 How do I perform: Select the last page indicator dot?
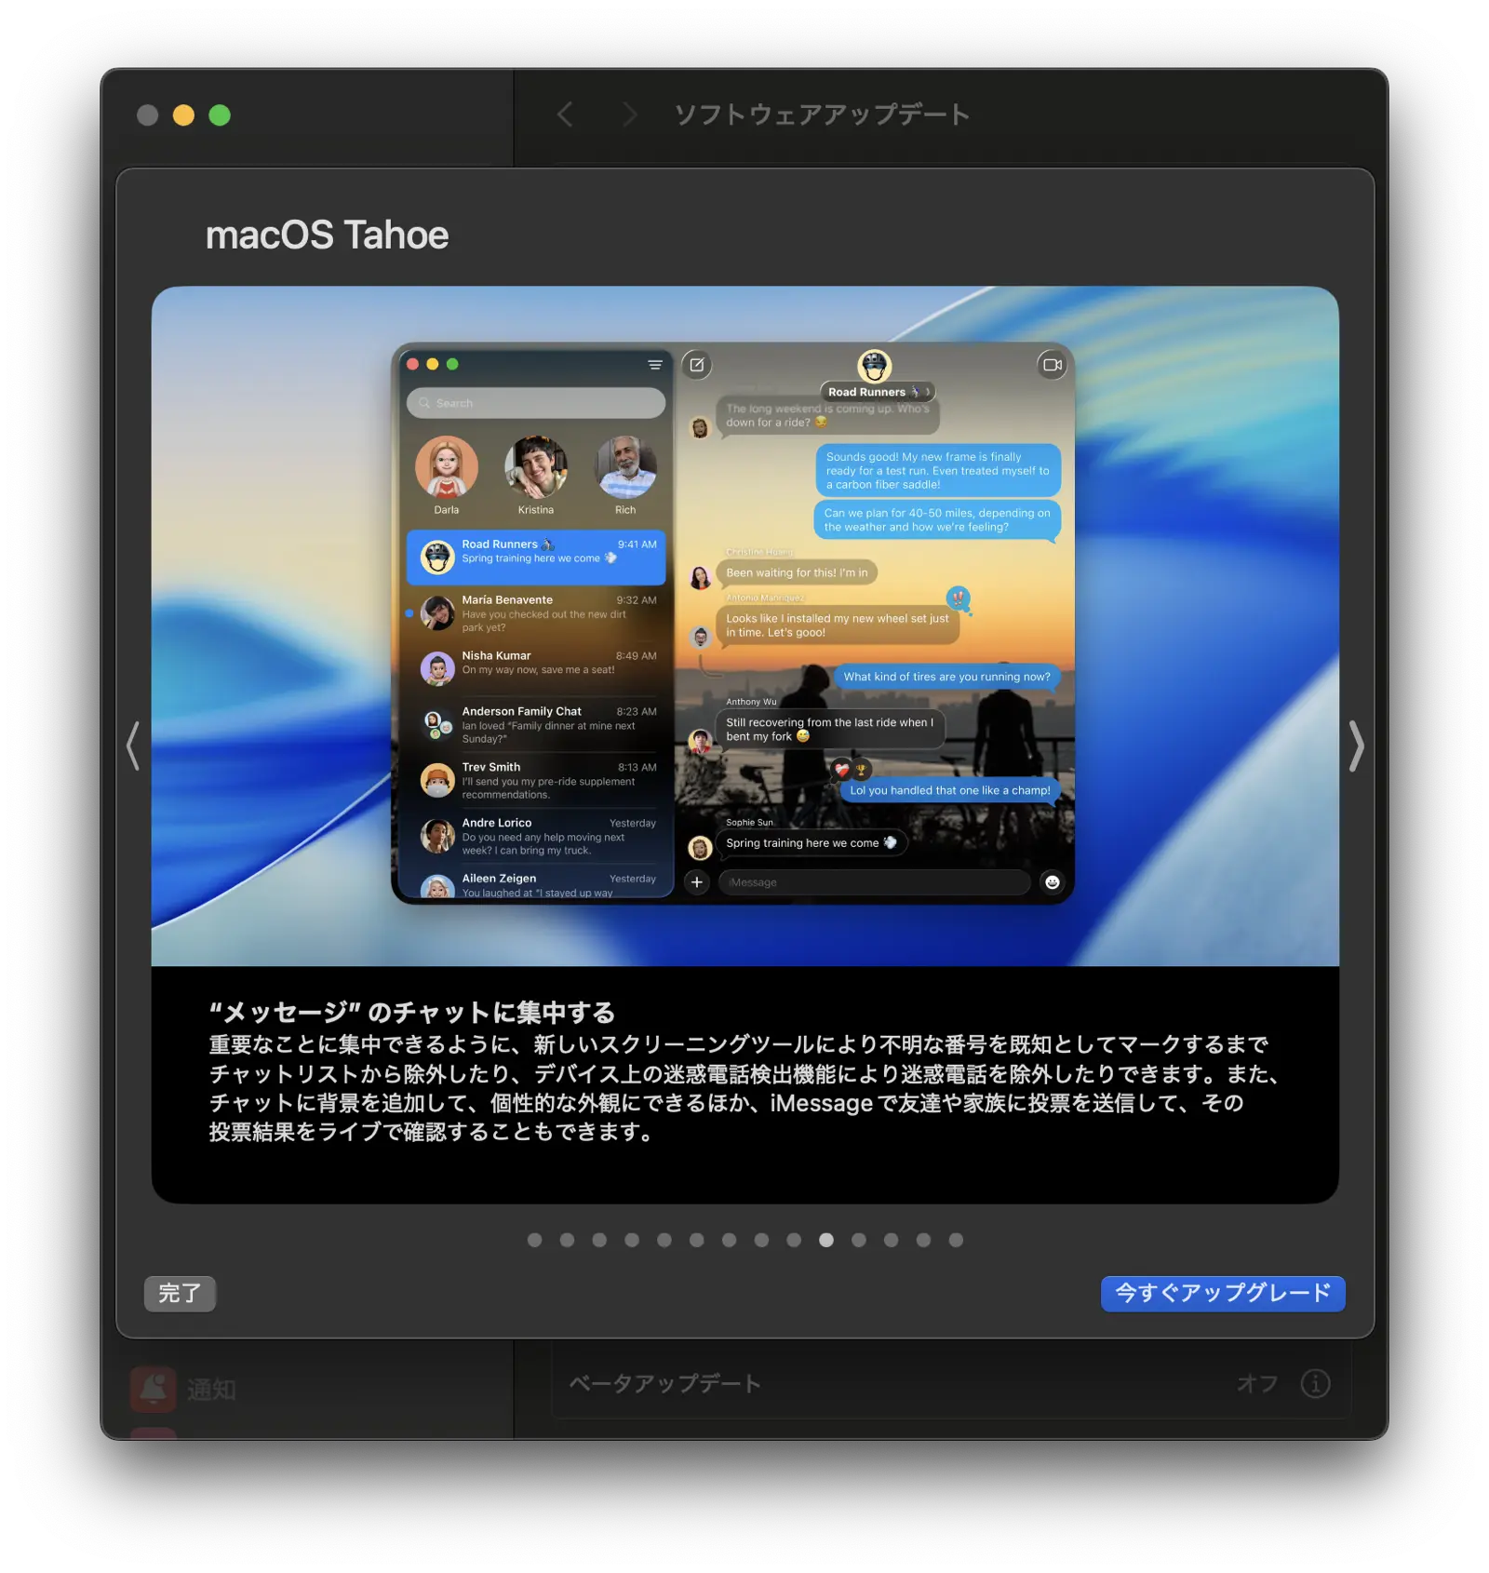tap(956, 1240)
